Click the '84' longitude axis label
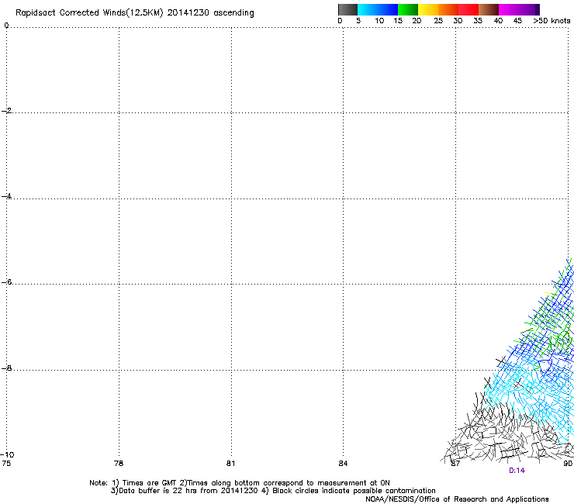 tap(343, 464)
